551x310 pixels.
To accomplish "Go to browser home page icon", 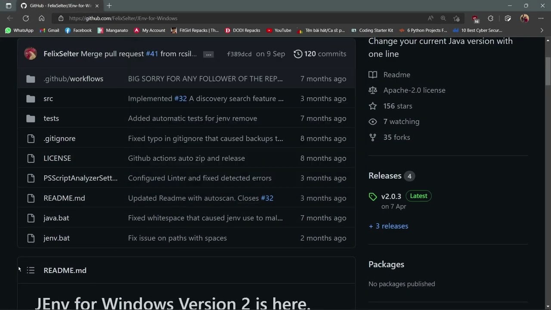I will pos(41,18).
